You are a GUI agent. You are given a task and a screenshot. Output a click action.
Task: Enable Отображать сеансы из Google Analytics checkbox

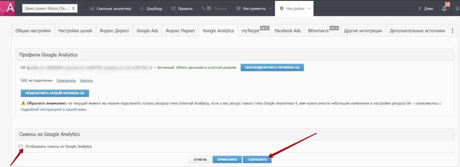coord(21,147)
